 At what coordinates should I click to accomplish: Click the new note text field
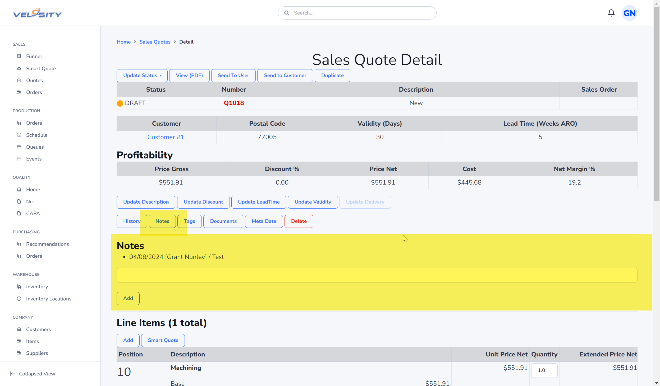pyautogui.click(x=377, y=275)
